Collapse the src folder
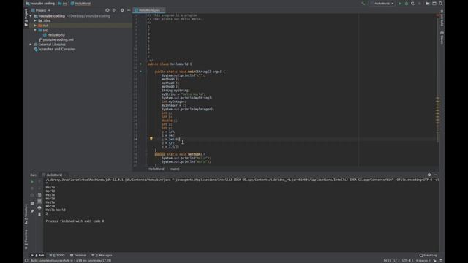Screen dimensions: 468x263 [x=35, y=30]
